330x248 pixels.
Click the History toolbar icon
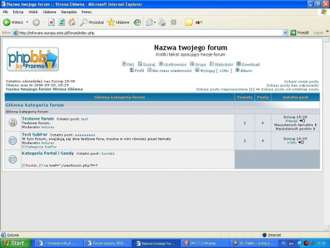[x=137, y=22]
